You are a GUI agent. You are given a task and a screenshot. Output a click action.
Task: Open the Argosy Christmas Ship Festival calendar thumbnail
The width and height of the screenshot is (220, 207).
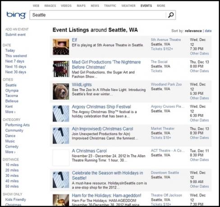[61, 113]
